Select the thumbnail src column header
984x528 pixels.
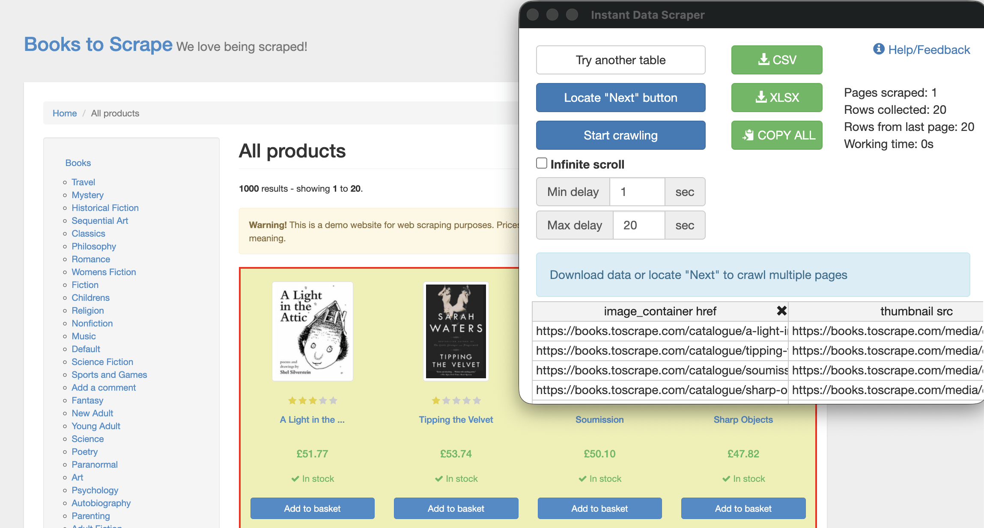916,311
